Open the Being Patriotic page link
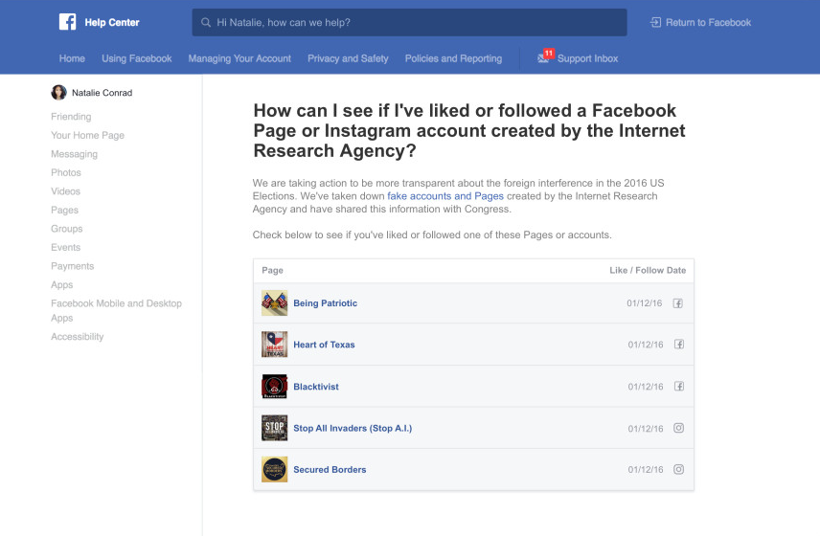Viewport: 820px width, 536px height. pos(325,303)
